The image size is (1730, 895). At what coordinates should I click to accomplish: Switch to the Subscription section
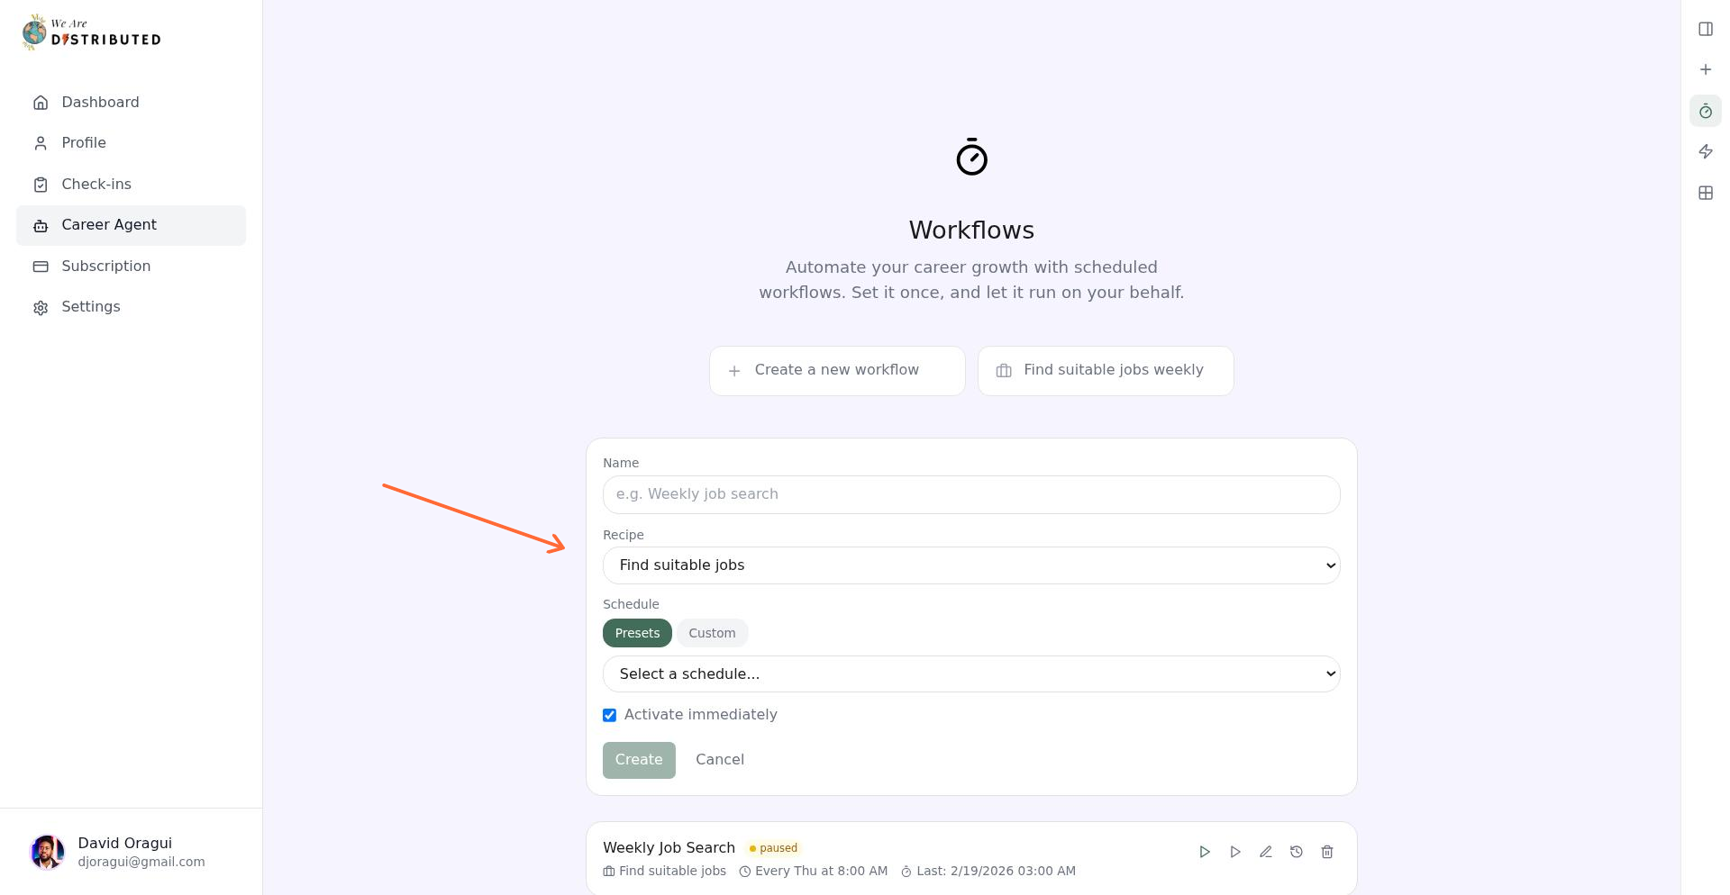(105, 266)
